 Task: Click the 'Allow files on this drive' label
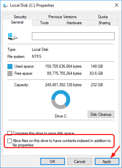tap(62, 143)
